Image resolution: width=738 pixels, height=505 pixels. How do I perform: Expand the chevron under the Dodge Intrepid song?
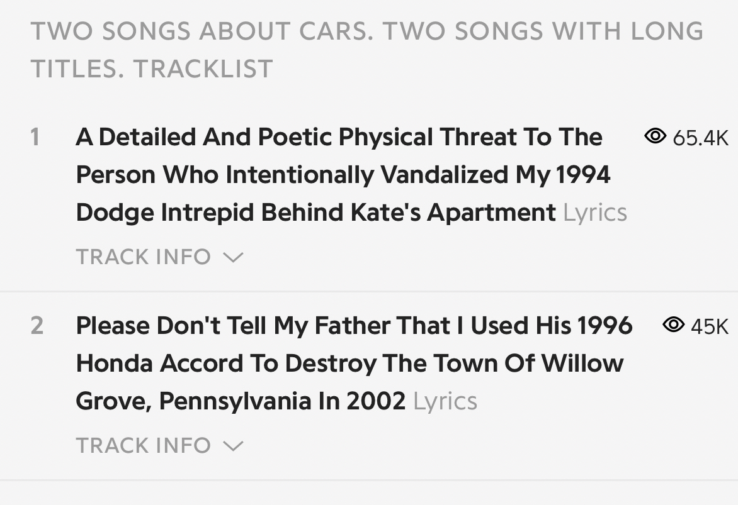click(233, 257)
